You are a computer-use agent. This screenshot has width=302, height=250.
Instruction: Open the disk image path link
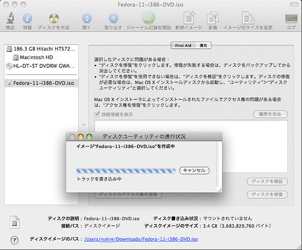(141, 239)
